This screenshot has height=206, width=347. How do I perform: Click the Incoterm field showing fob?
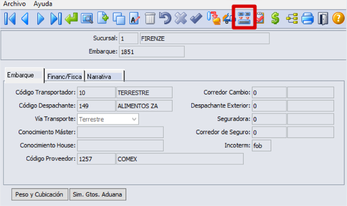click(261, 145)
